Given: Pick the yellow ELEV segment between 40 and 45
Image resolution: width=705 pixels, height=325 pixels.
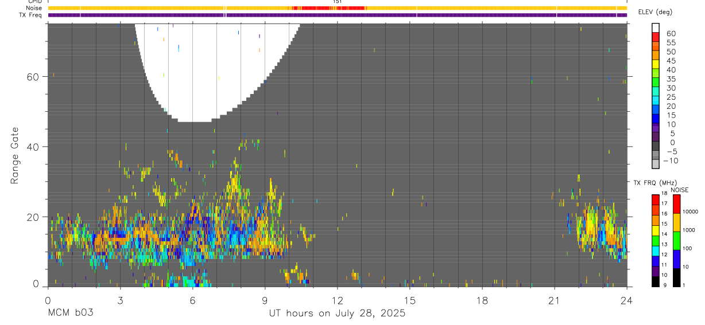Looking at the screenshot, I should tap(656, 64).
